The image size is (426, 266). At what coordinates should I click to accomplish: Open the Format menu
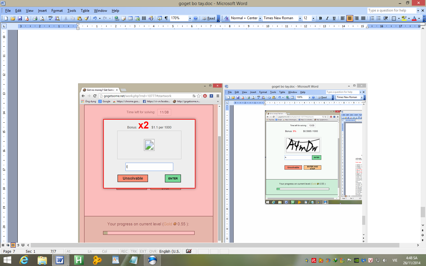pos(57,11)
